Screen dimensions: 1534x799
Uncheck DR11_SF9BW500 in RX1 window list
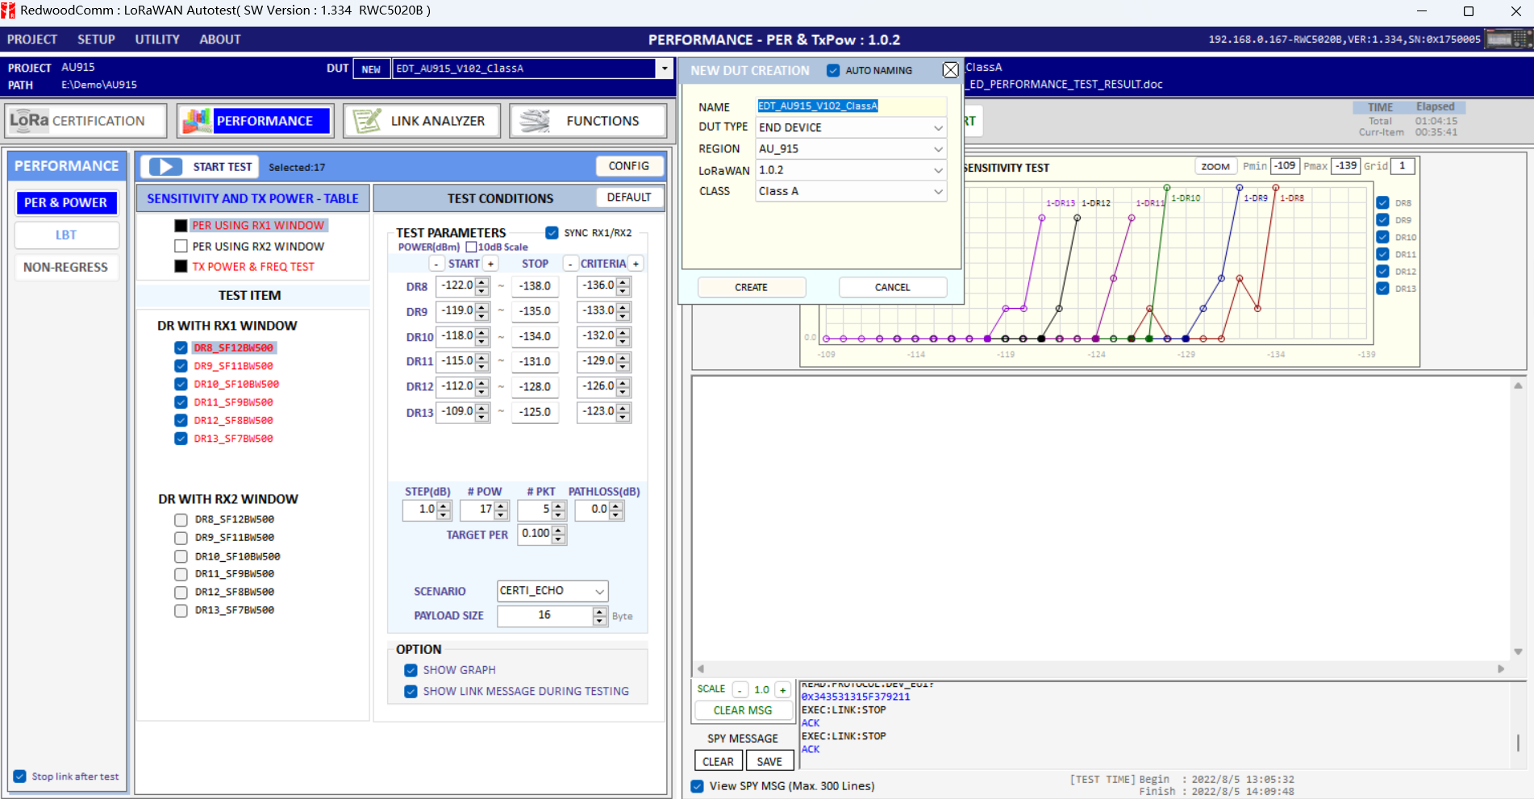pyautogui.click(x=181, y=402)
